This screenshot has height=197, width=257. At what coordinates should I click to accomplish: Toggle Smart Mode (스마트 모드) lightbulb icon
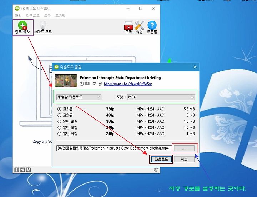[x=43, y=27]
